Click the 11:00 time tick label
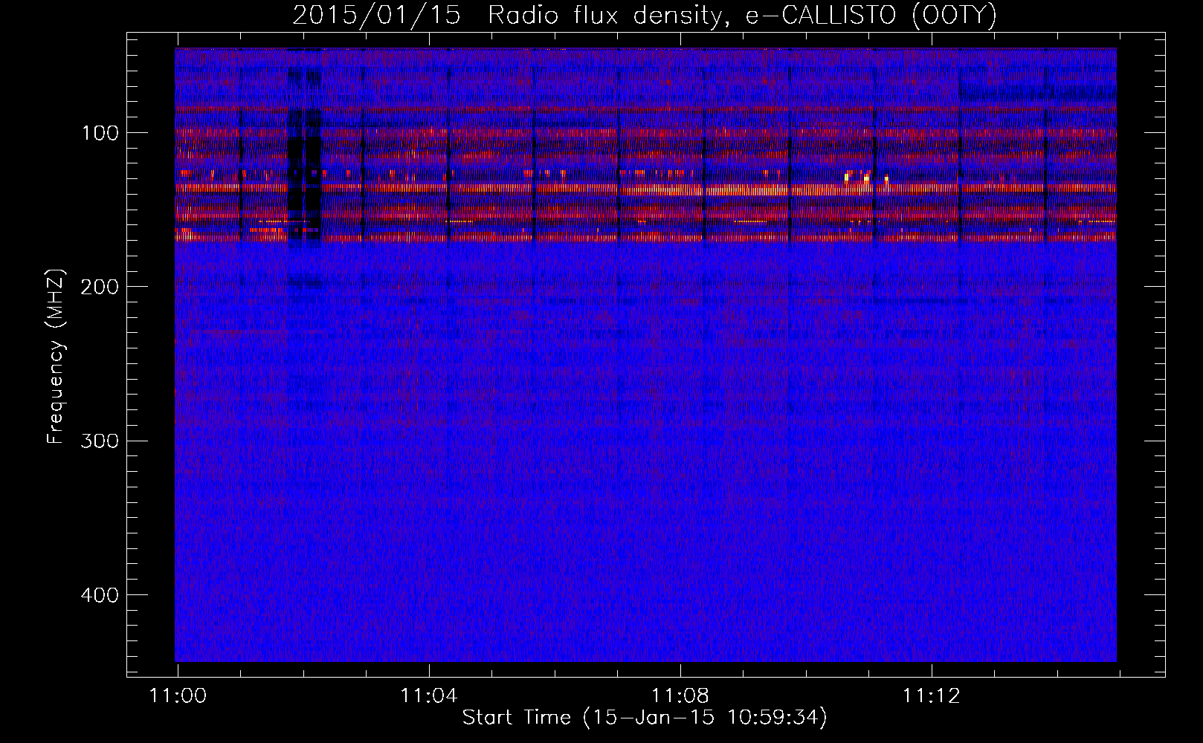 coord(178,696)
